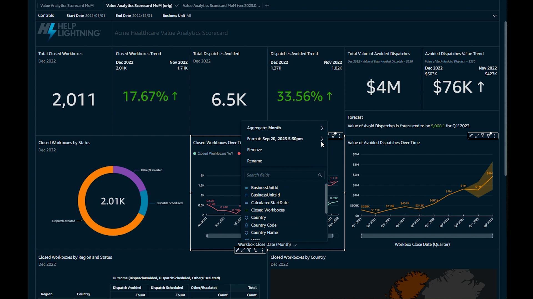Edit the Value of Avoided Dispatches visual
This screenshot has width=533, height=299.
pyautogui.click(x=471, y=136)
